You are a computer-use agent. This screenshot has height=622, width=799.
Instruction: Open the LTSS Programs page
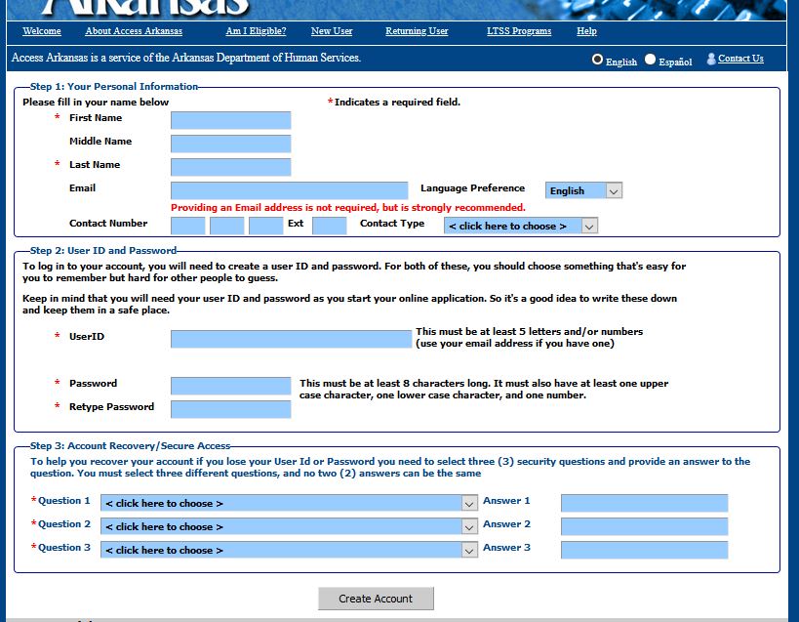point(519,31)
